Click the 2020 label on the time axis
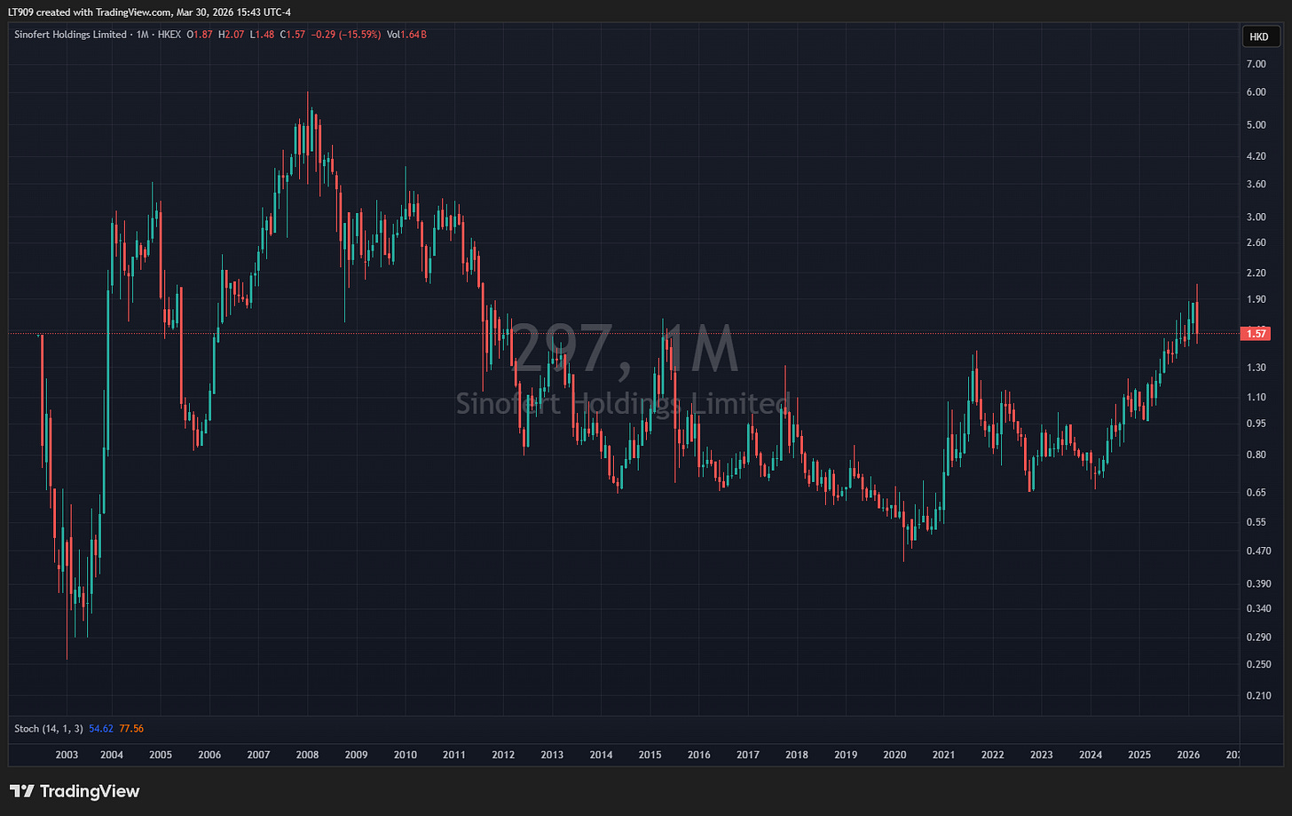 [x=894, y=756]
